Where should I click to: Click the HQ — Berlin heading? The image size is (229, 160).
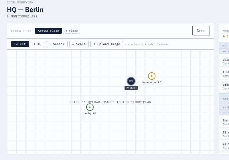[x=25, y=10]
